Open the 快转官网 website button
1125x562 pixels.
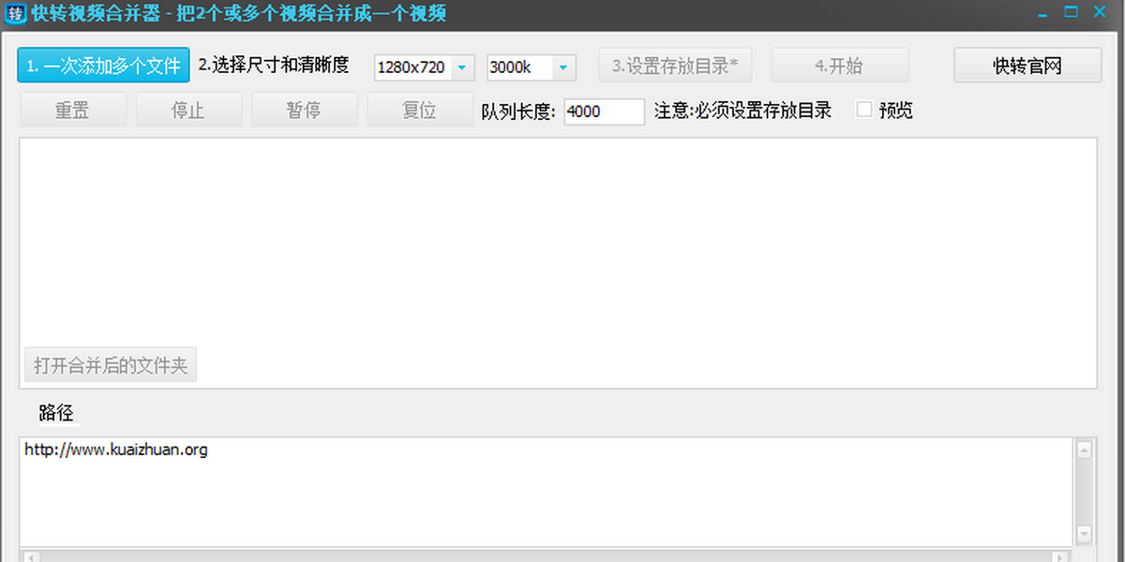(x=1027, y=66)
